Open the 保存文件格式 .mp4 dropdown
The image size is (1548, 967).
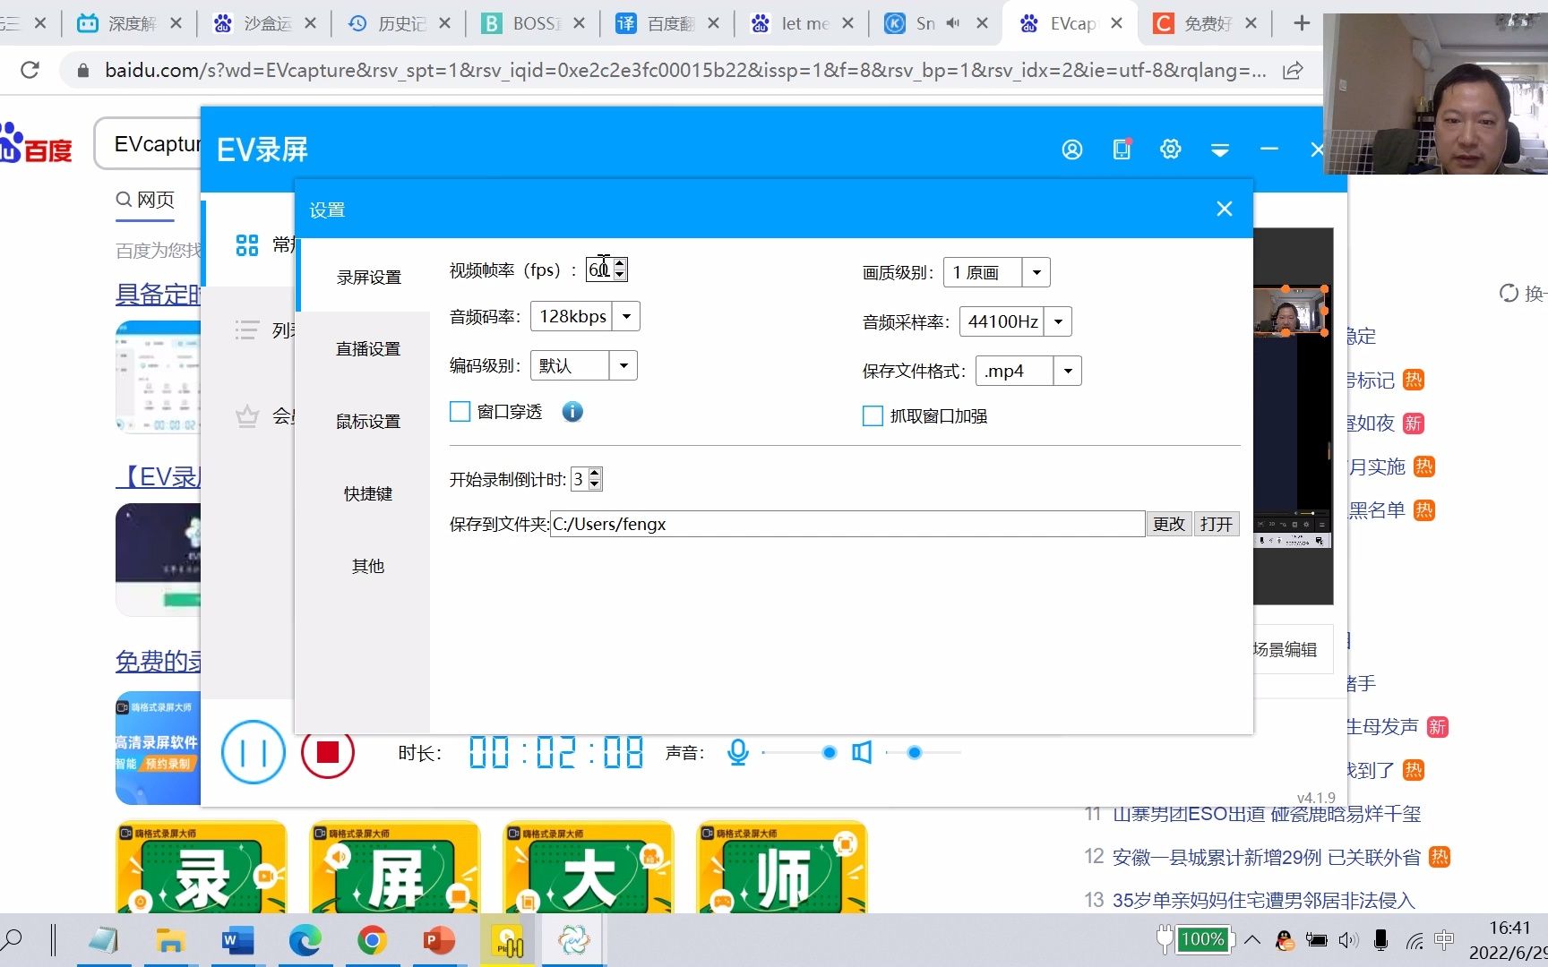[x=1066, y=370]
